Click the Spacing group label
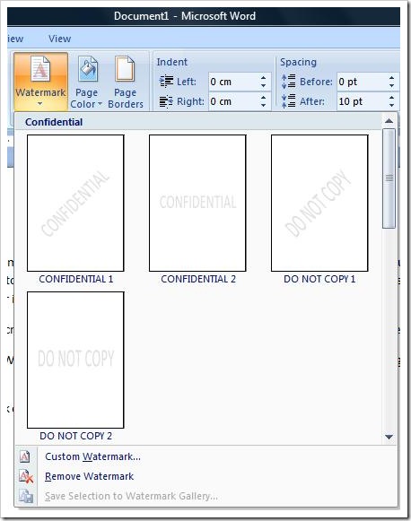Viewport: 411px width, 521px height. (298, 62)
